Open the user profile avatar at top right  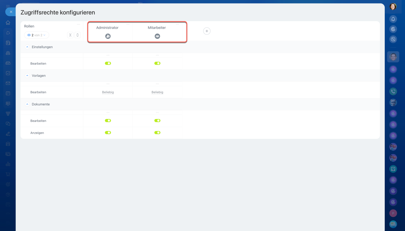click(393, 7)
